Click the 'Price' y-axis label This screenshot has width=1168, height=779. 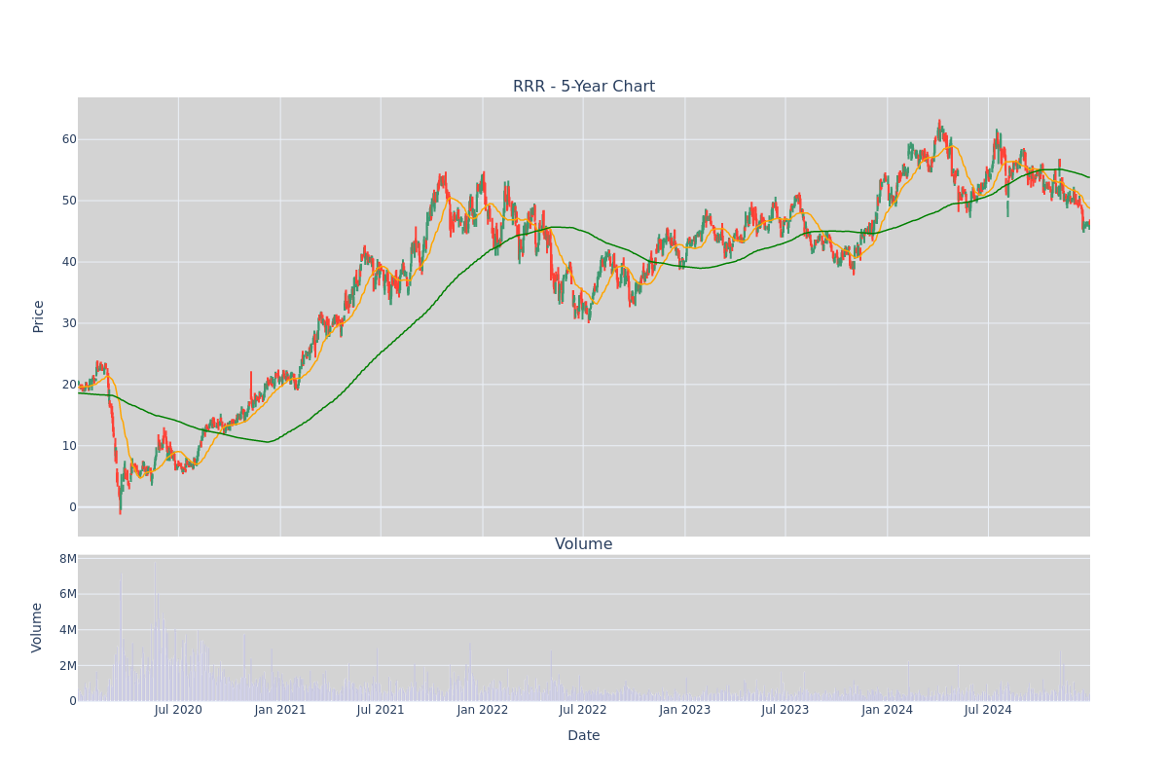coord(39,316)
